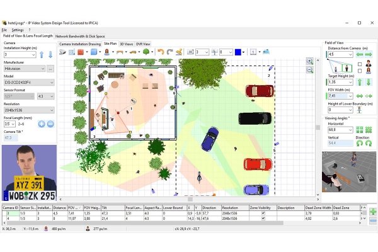Switch to the DVR View tab
378x252 pixels.
click(x=143, y=44)
